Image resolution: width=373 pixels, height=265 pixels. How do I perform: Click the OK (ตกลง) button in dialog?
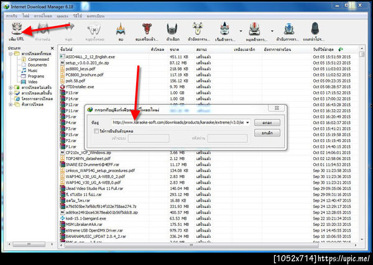coord(267,123)
